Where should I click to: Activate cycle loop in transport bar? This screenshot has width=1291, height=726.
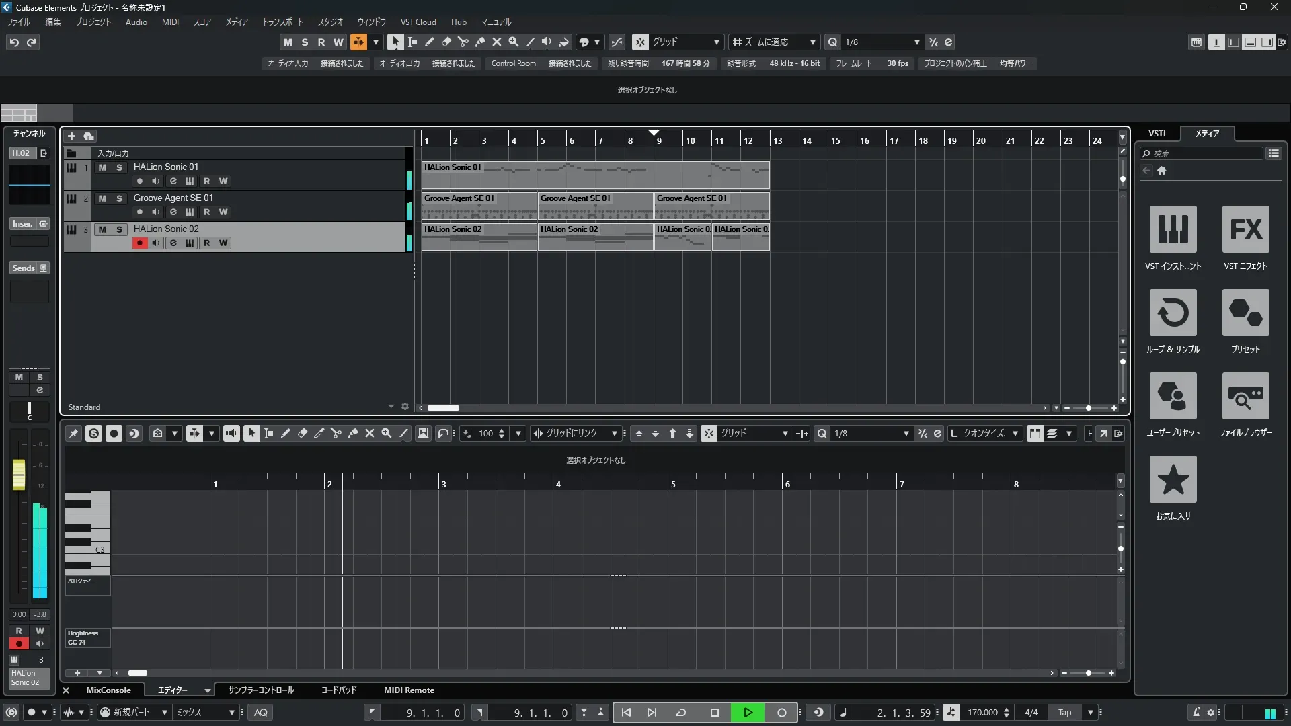[x=680, y=713]
